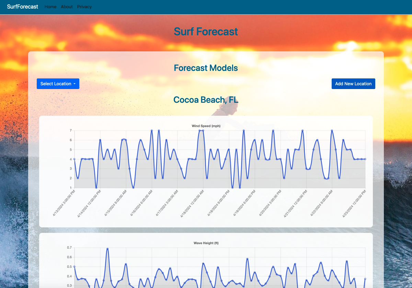Click the 4/14/2024 12:00:00 PM axis label
This screenshot has width=412, height=288.
89,204
